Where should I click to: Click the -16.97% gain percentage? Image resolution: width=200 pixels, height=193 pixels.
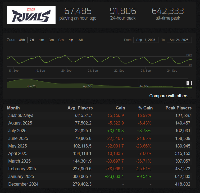click(x=143, y=115)
